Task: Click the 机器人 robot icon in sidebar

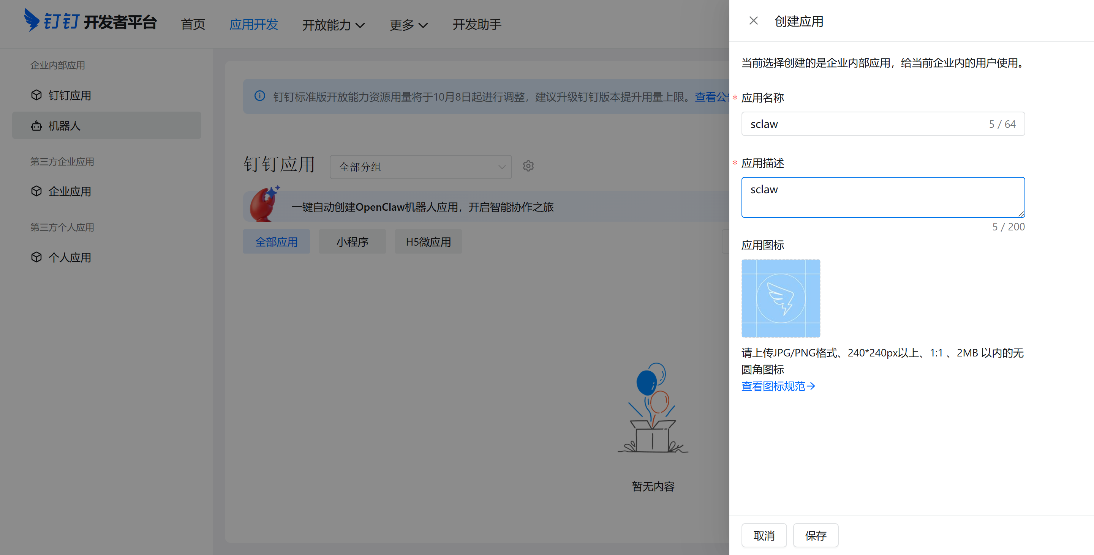Action: (36, 126)
